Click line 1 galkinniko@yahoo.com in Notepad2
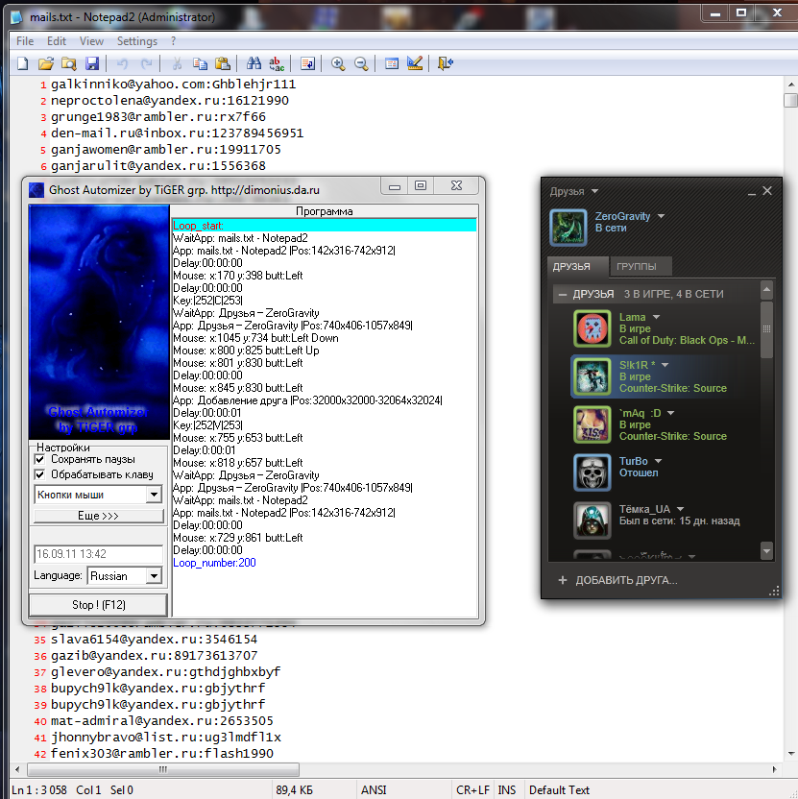 [x=173, y=85]
